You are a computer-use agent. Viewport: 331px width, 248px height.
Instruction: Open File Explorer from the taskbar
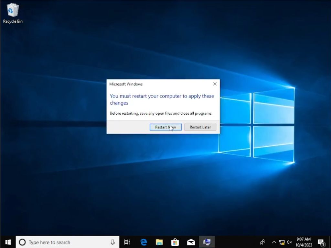(159, 242)
